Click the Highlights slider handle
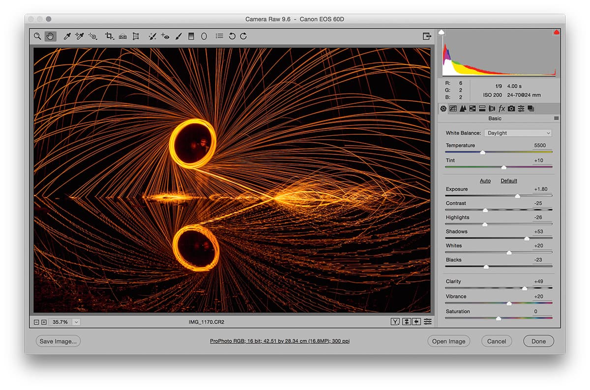The height and width of the screenshot is (390, 590). pos(485,224)
